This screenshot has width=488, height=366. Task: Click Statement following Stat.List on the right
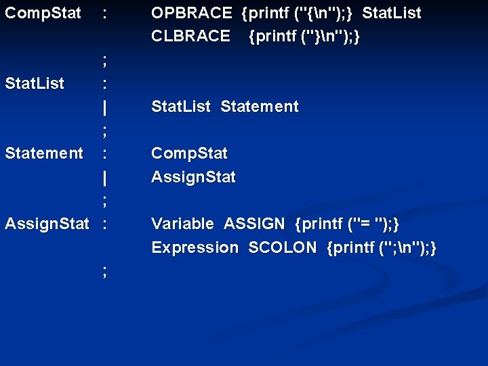[260, 106]
